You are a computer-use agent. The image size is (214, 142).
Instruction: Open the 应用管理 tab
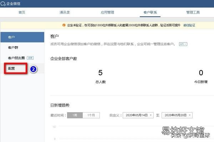pos(107,12)
